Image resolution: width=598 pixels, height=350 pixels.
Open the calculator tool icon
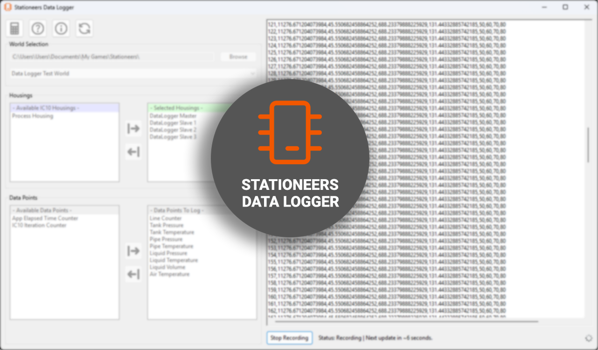tap(14, 29)
